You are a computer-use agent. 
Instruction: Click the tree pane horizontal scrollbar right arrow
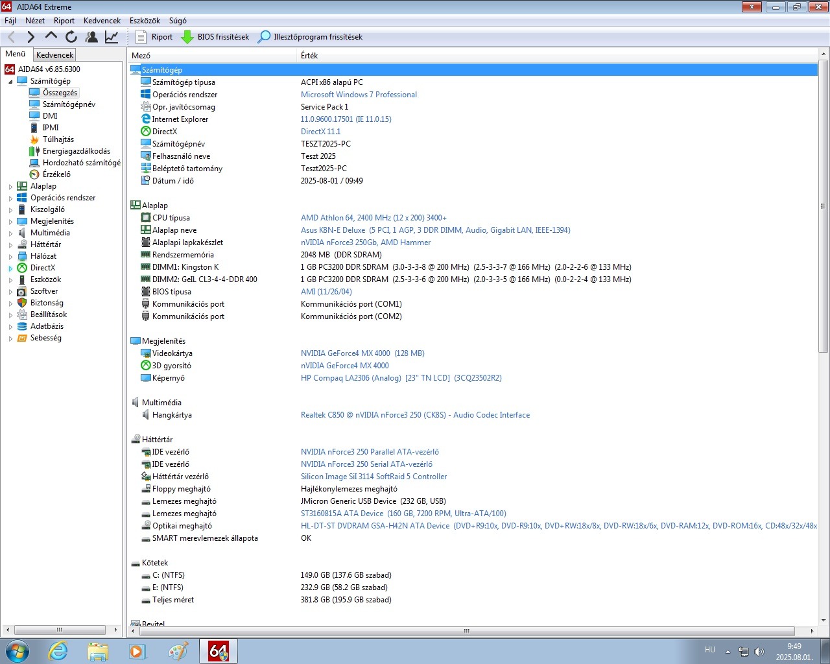116,630
